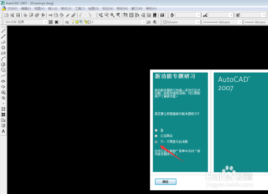Open the 插入(I) menu
Image resolution: width=268 pixels, height=194 pixels.
click(x=53, y=9)
